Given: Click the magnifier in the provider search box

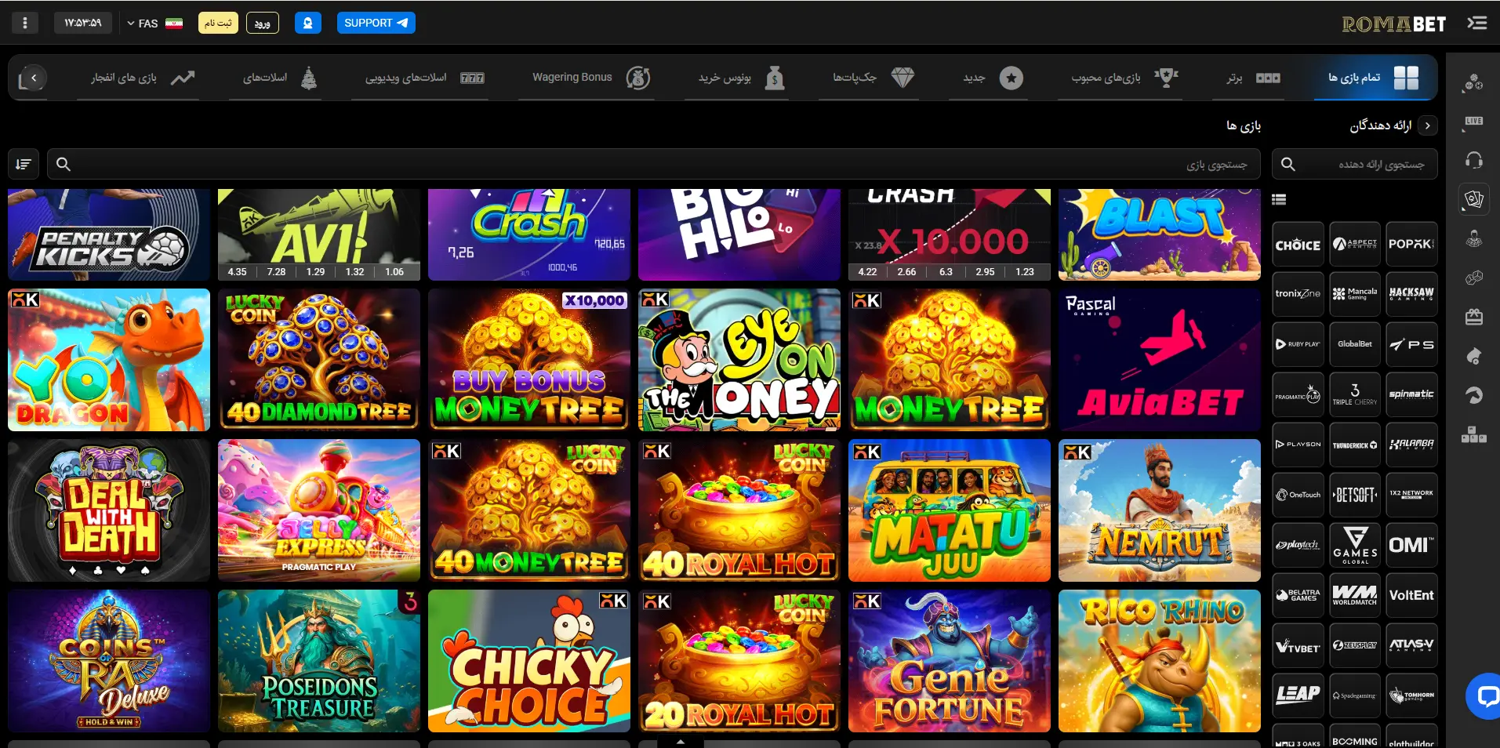Looking at the screenshot, I should coord(1288,164).
